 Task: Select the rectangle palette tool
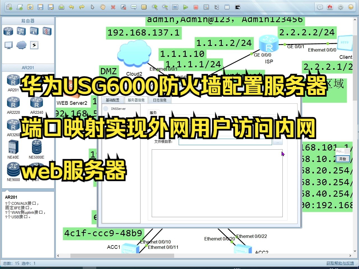click(144, 7)
